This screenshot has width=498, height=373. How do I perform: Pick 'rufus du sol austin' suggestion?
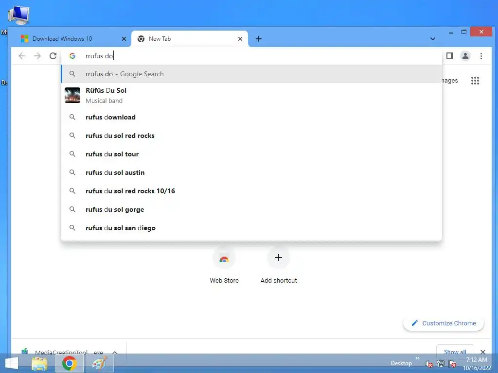click(251, 172)
